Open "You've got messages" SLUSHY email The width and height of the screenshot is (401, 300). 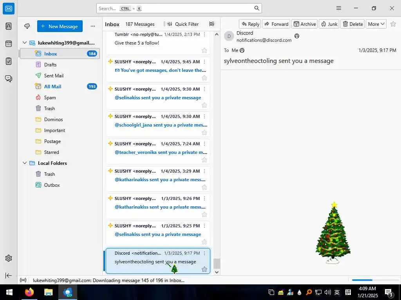[158, 70]
